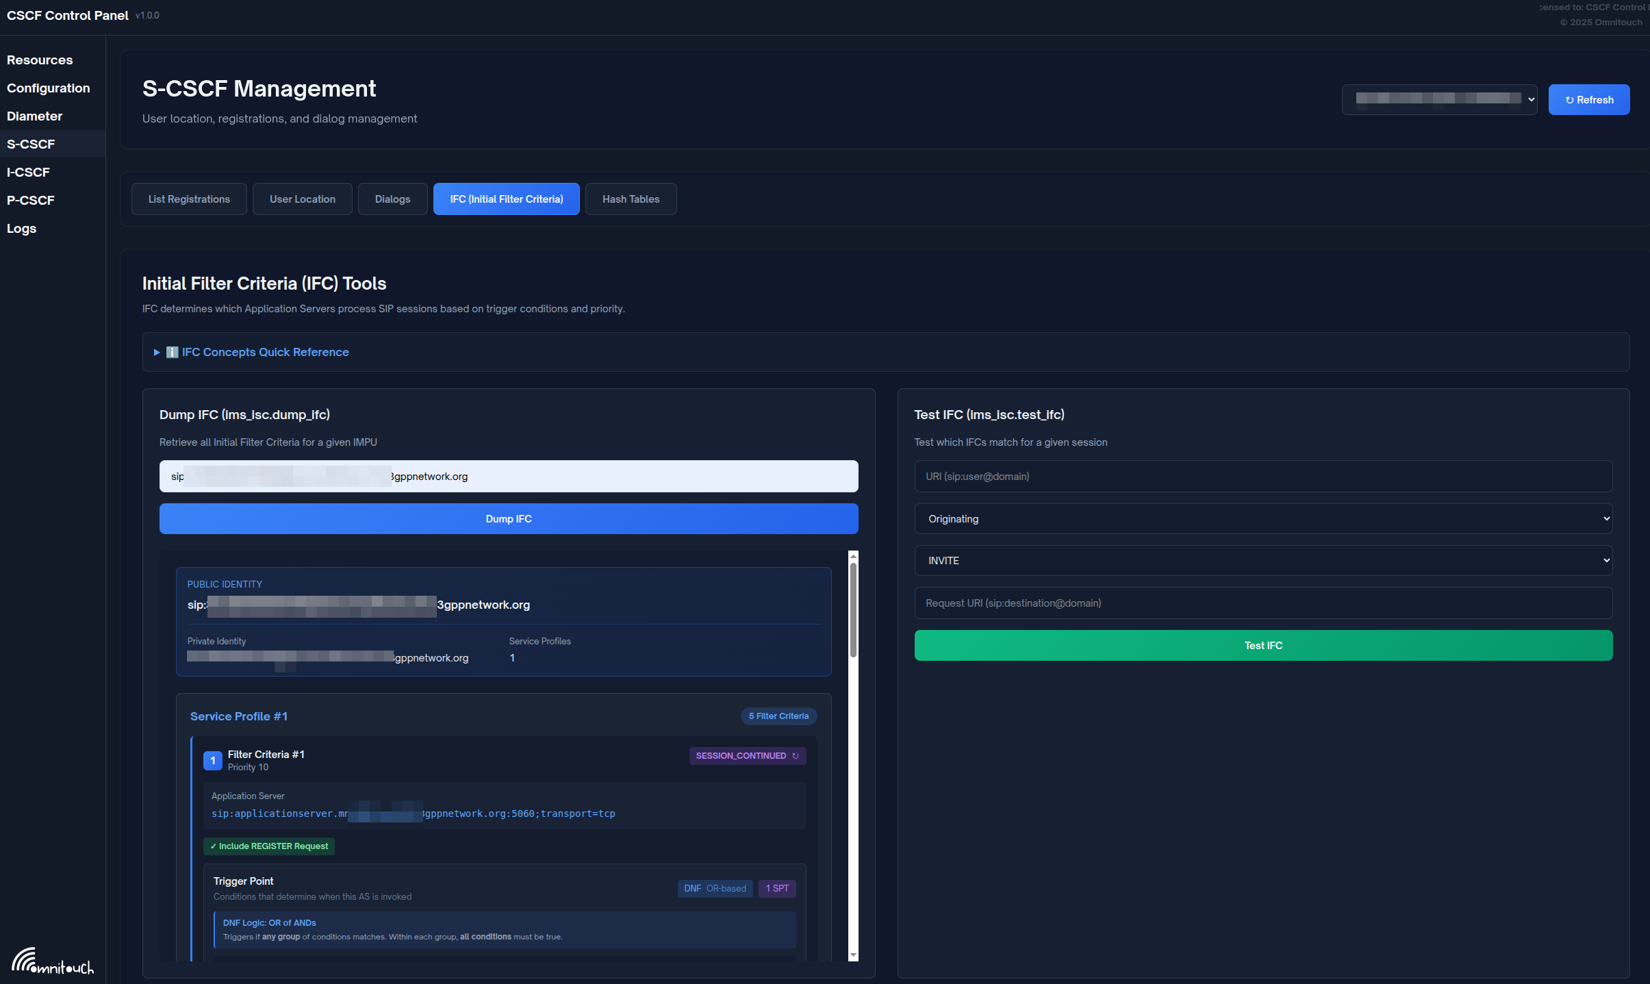
Task: Toggle the Include REGISTER Request option
Action: 269,846
